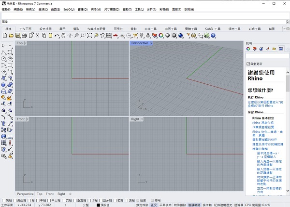This screenshot has width=290, height=207.
Task: Open the Perspective viewport dropdown arrow
Action: 151,43
